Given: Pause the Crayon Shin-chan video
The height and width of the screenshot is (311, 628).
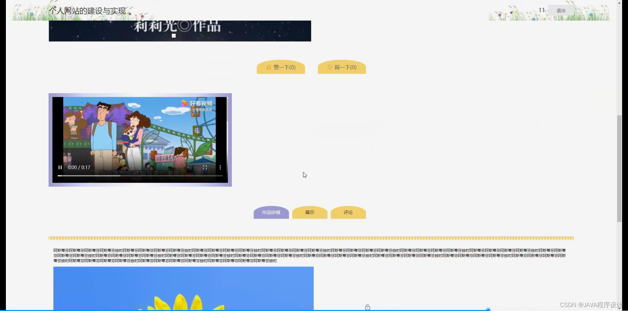Looking at the screenshot, I should [x=60, y=167].
